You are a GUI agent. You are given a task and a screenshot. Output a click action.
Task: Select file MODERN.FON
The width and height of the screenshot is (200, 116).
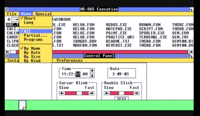85,45
